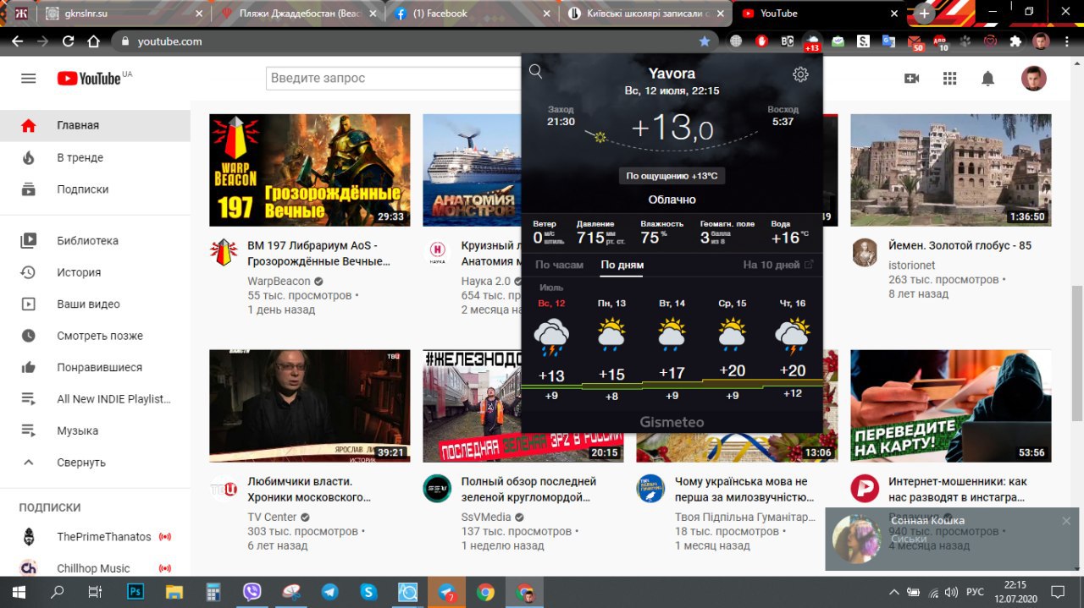1084x608 pixels.
Task: Click the Chrome address bar with youtube.com
Action: [415, 41]
